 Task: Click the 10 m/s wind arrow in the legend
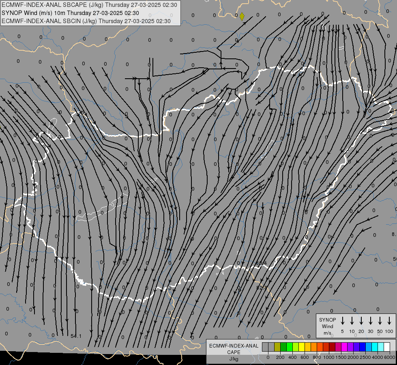[352, 320]
